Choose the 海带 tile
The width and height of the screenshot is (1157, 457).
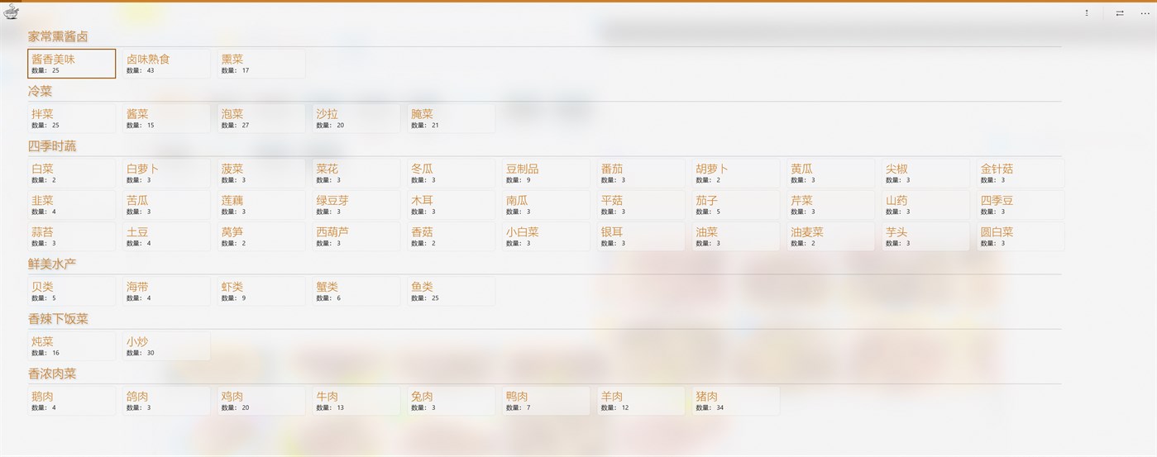click(x=166, y=291)
